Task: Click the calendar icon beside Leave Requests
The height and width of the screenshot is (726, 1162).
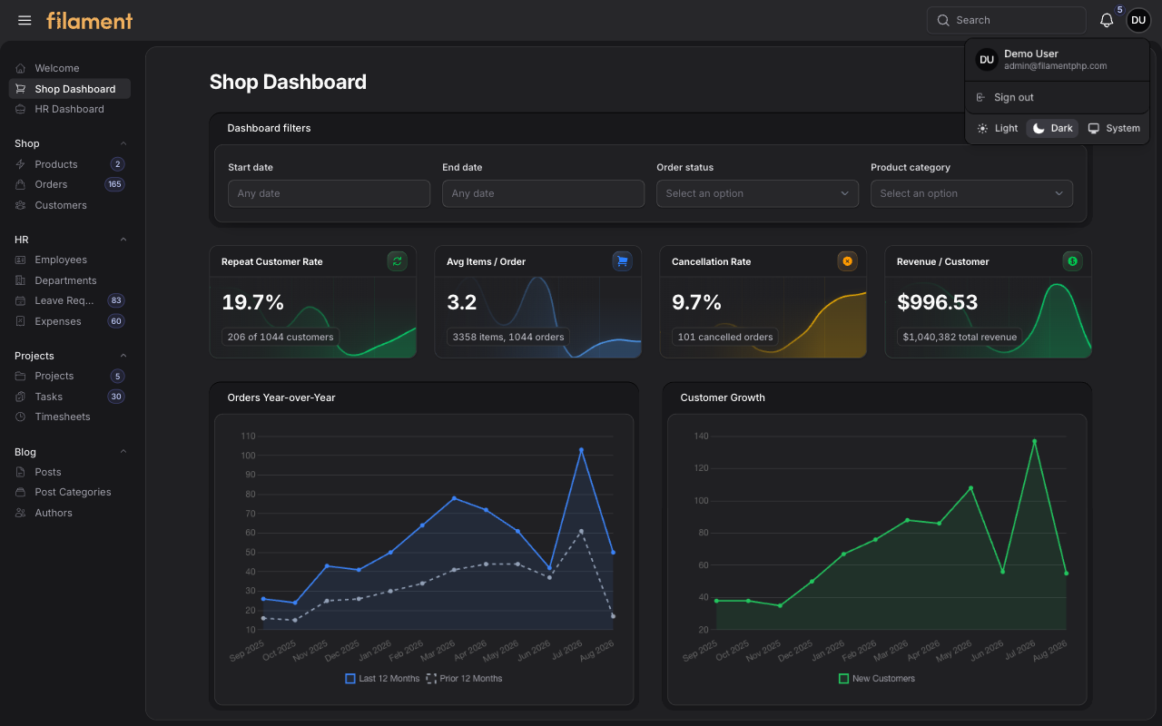Action: 21,300
